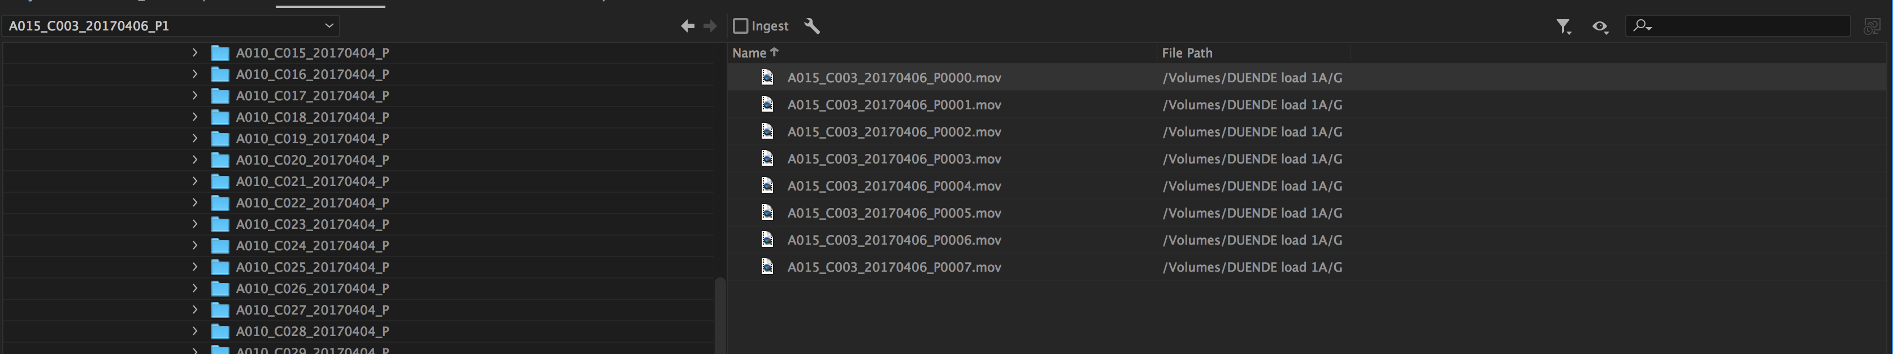Click the back navigation arrow
1893x354 pixels.
pos(687,26)
